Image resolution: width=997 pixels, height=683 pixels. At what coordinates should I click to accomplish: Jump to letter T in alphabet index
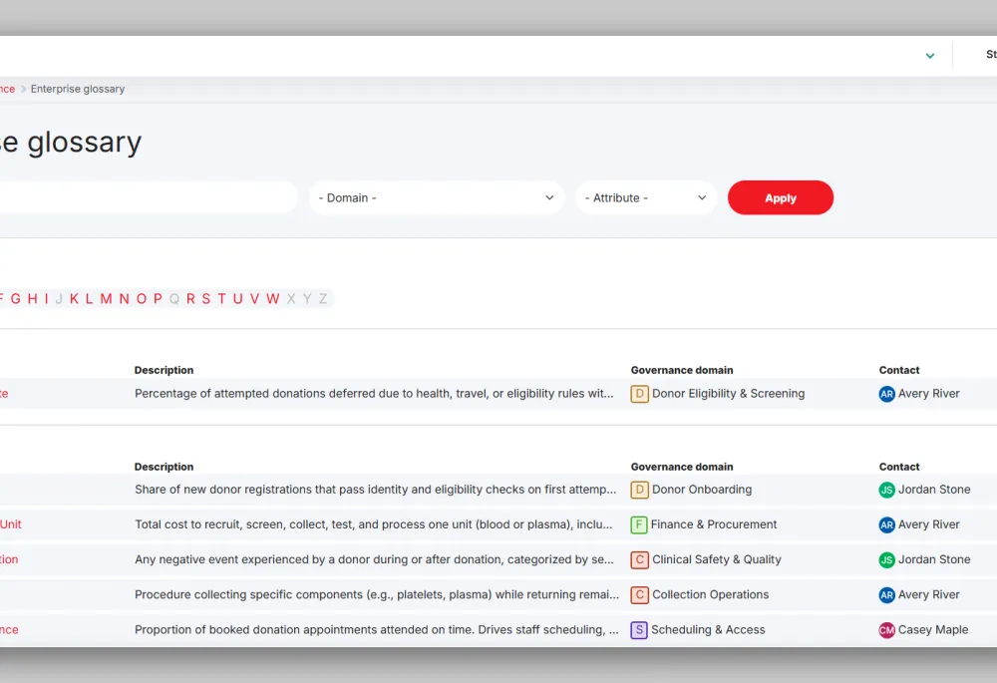click(x=221, y=299)
